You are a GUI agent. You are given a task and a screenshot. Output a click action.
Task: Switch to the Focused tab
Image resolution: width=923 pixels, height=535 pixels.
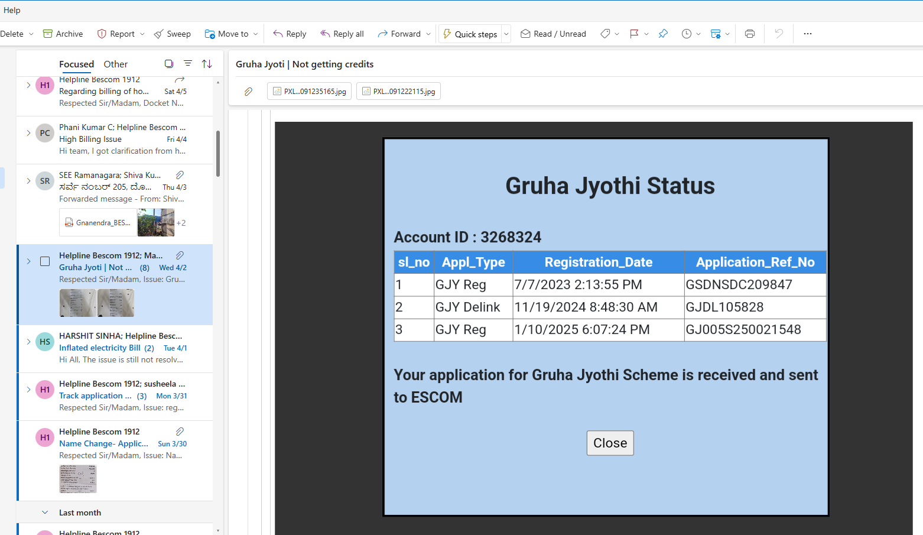point(76,64)
